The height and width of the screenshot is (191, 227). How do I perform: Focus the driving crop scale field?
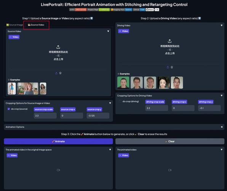(x=157, y=108)
